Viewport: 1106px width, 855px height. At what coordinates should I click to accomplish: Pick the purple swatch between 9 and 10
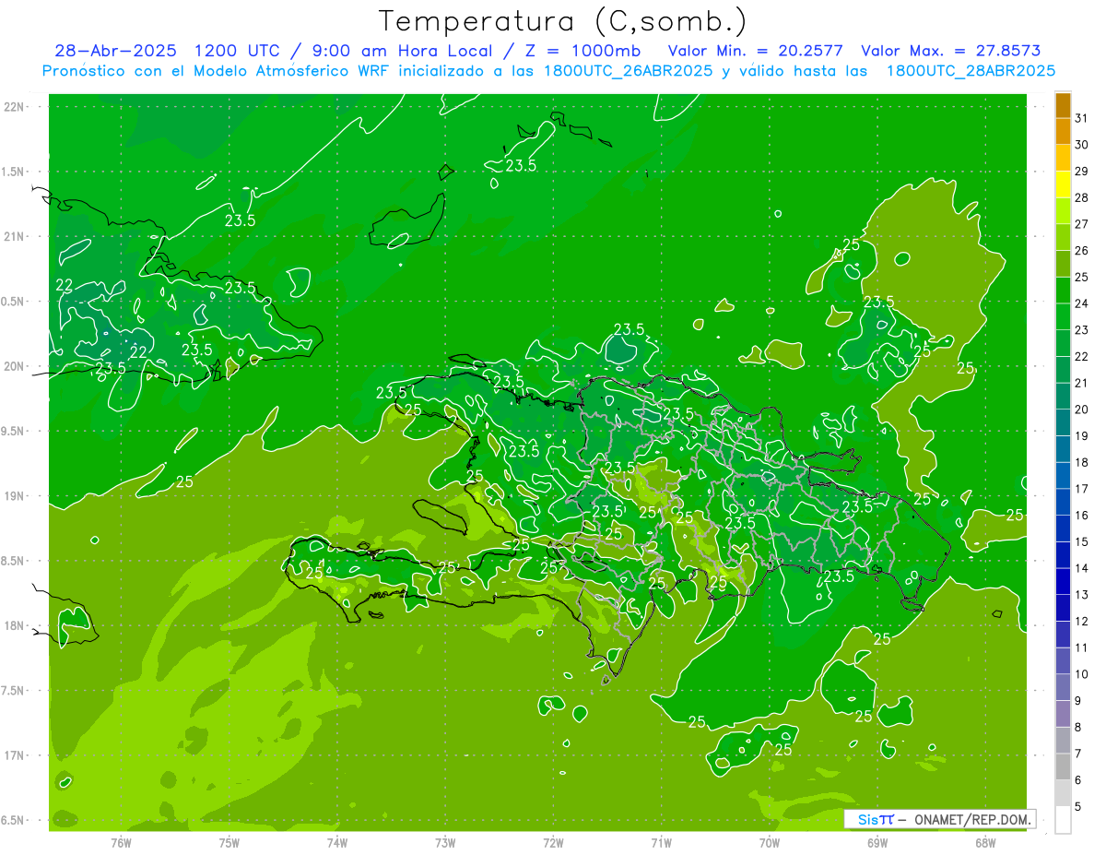[x=1063, y=687]
